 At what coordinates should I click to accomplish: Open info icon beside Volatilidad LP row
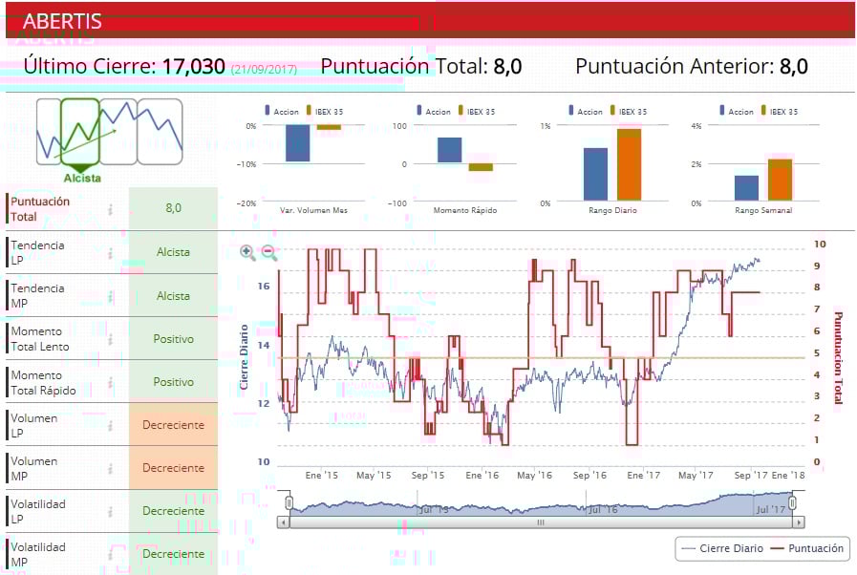pos(111,512)
